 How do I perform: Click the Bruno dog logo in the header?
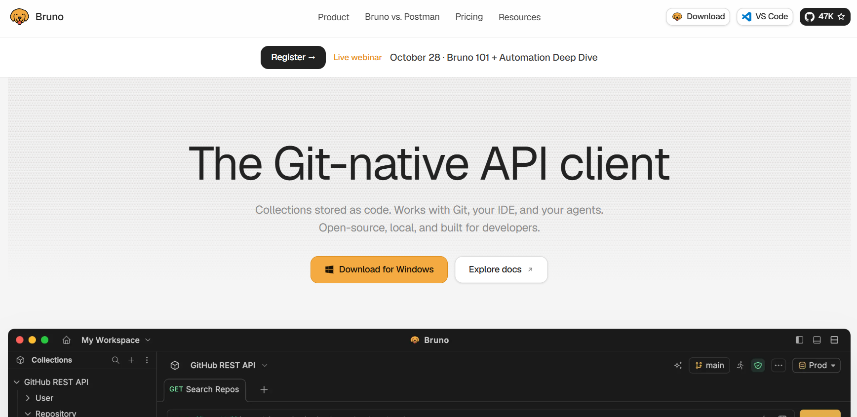[x=19, y=17]
